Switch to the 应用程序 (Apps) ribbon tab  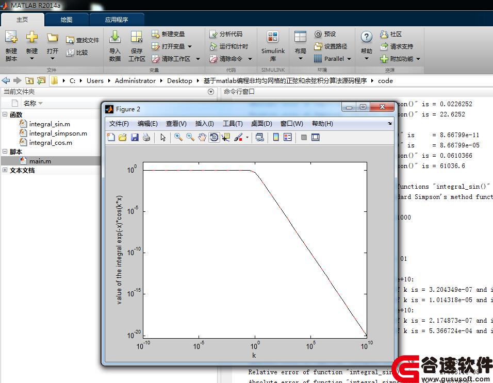point(117,20)
